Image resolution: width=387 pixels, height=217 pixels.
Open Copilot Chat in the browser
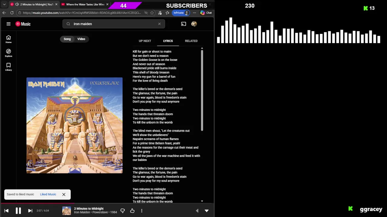pyautogui.click(x=206, y=13)
